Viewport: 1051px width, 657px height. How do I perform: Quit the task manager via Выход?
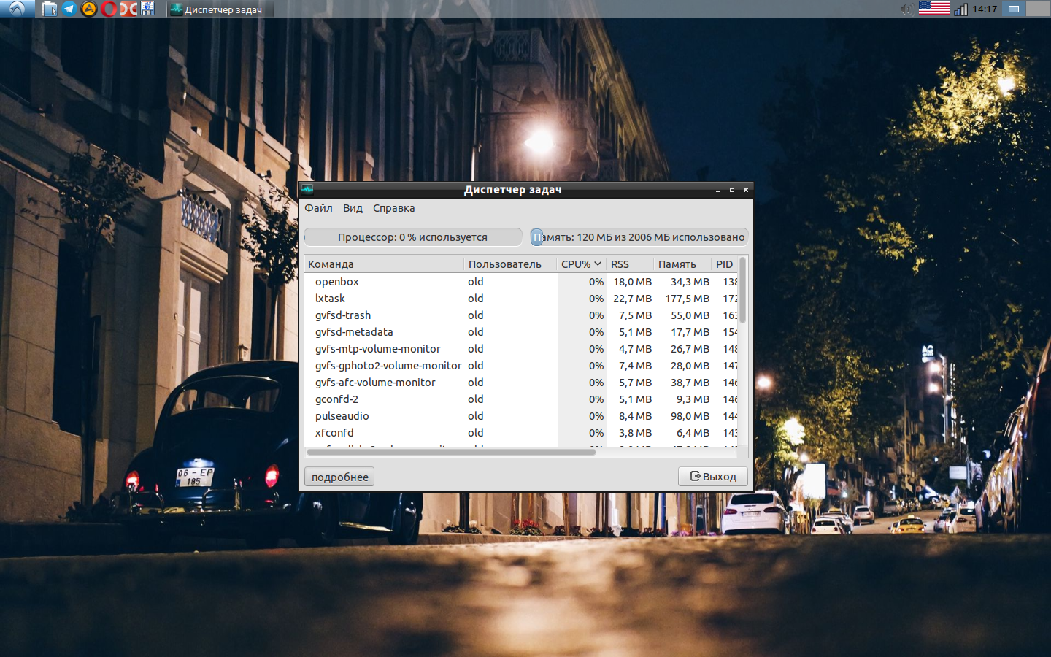click(712, 476)
